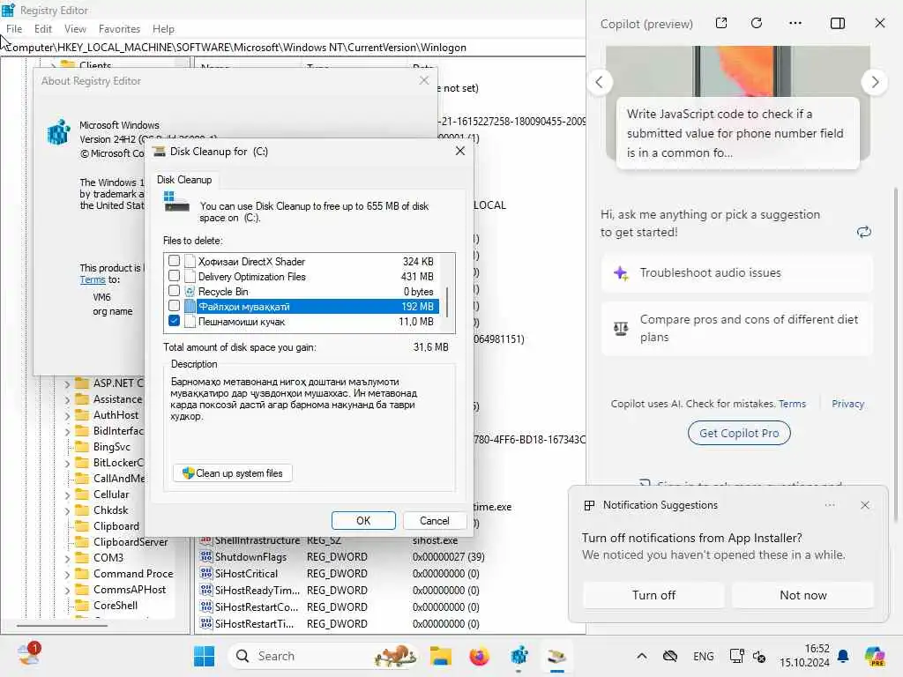Tick the Файлҳои муваққатӣ checkbox
Viewport: 903px width, 677px height.
coord(174,306)
